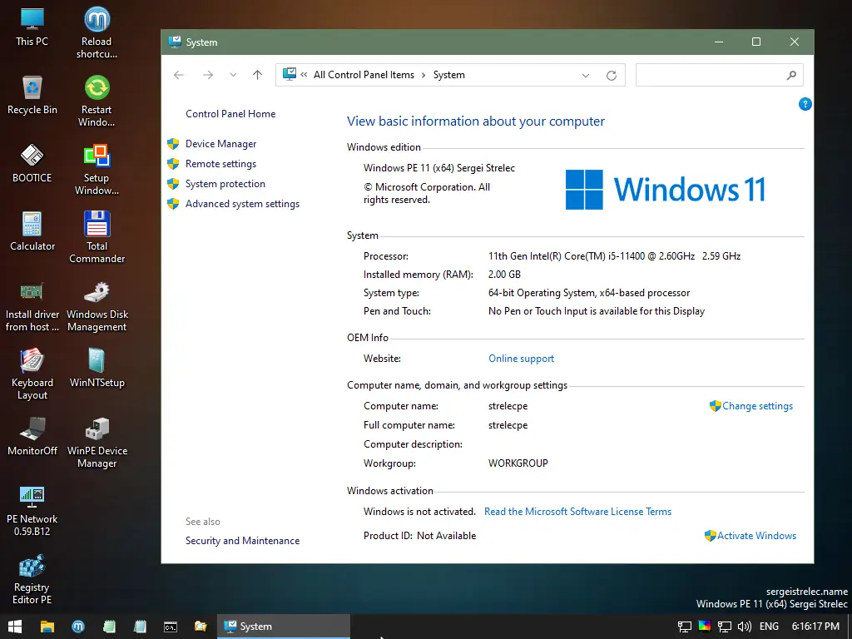Open WinPE Device Manager icon
Viewport: 852px width, 639px height.
click(x=97, y=443)
